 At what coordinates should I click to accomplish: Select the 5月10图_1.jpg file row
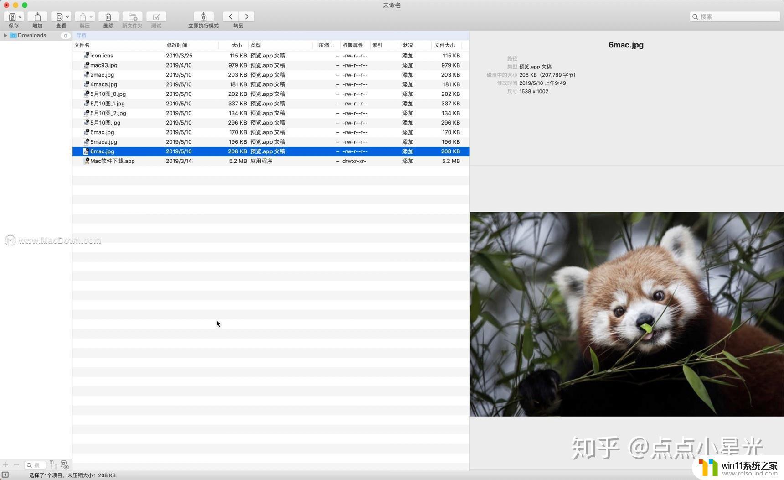tap(271, 104)
